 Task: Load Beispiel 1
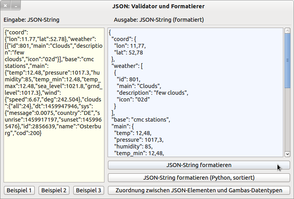20,190
